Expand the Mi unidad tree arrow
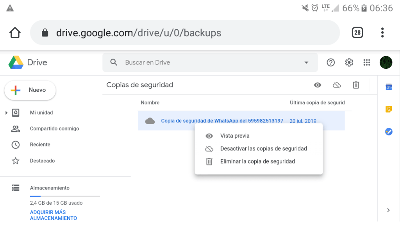 pyautogui.click(x=5, y=112)
